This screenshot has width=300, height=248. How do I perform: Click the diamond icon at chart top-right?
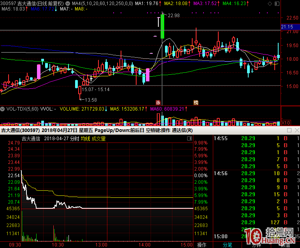[x=270, y=4]
